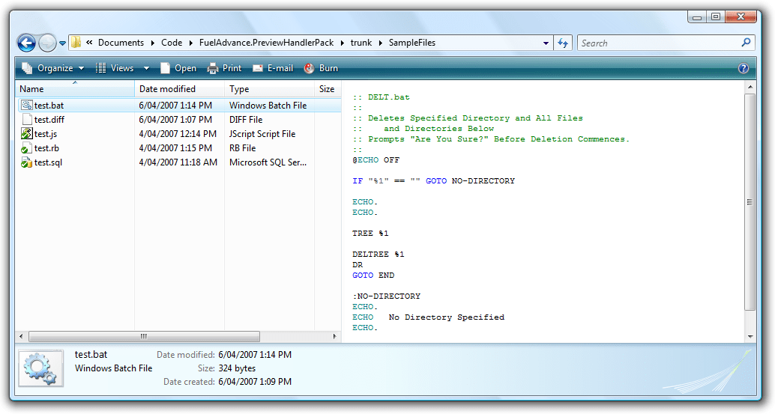Click the Print toolbar button
Viewport: 775px width, 414px height.
point(224,68)
